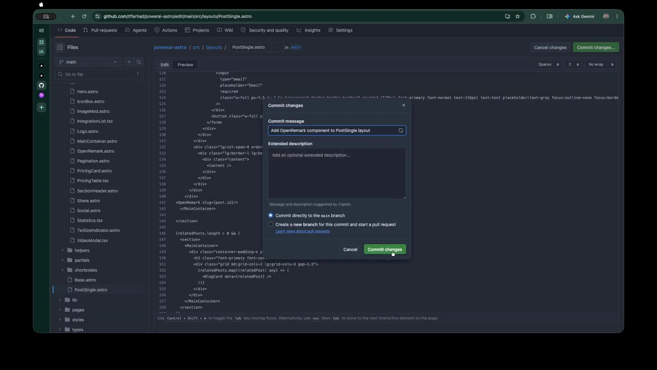Screen dimensions: 657x370
Task: Click the green plus sidebar icon
Action: (41, 108)
